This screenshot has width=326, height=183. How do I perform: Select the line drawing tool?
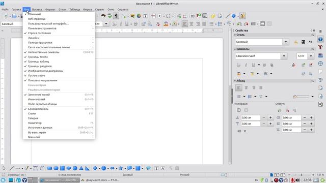coord(12,168)
